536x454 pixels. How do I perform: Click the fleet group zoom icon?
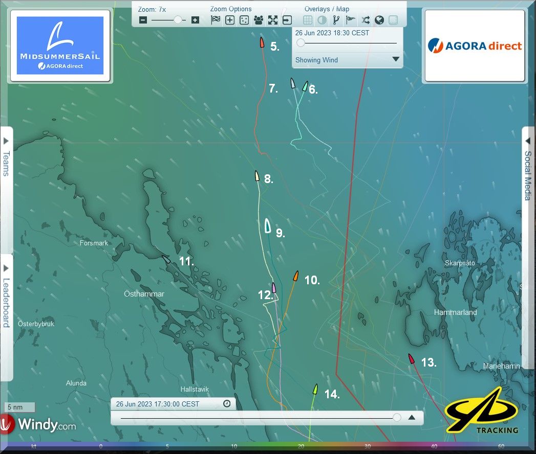[259, 20]
